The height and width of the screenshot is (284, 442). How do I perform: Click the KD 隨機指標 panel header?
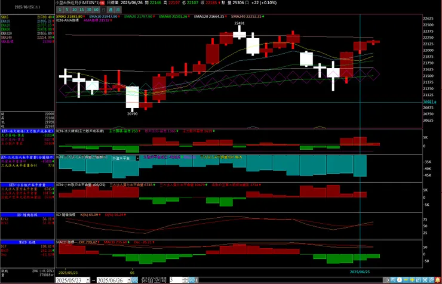(27, 215)
